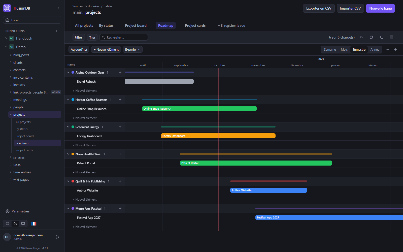Image resolution: width=403 pixels, height=252 pixels.
Task: Jump to today with Aujourd'hui button
Action: point(79,49)
